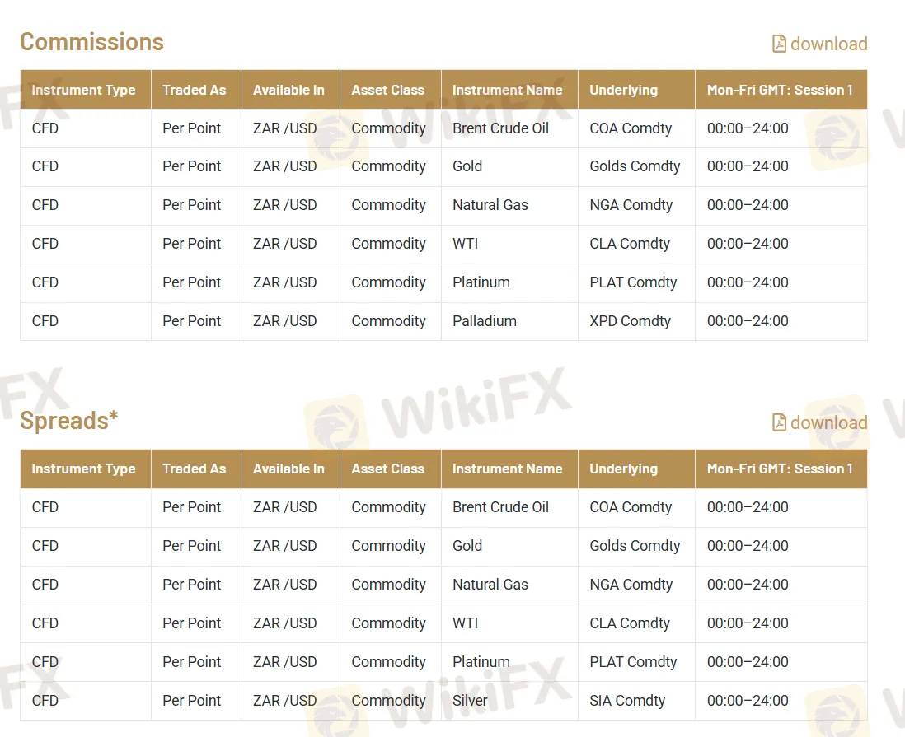Click Instrument Name header in Spreads table

507,469
